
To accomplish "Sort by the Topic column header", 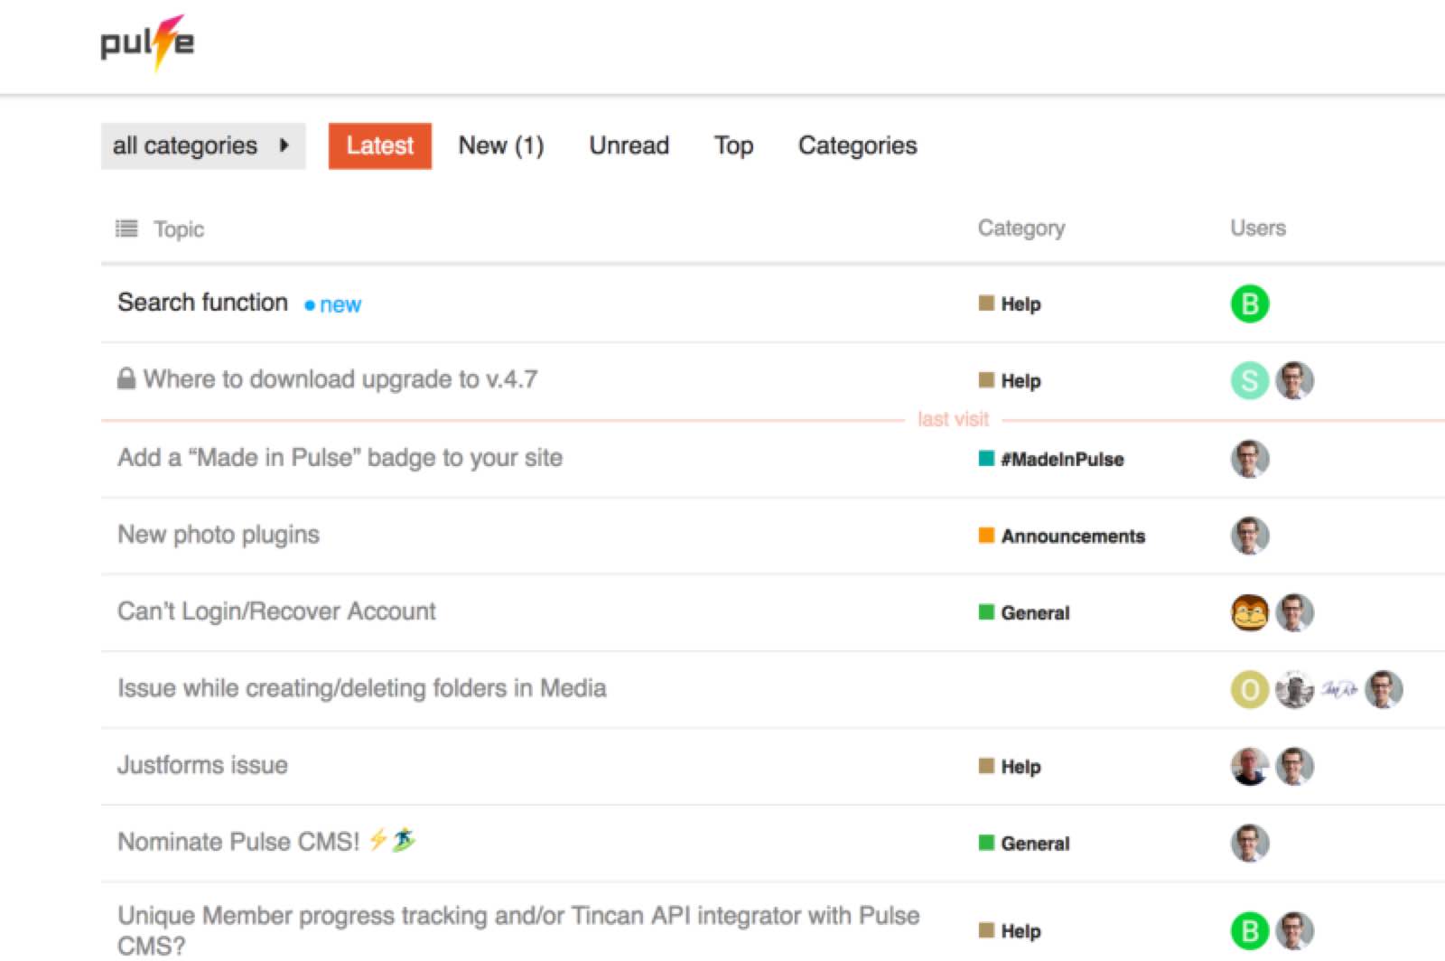I will pyautogui.click(x=179, y=229).
